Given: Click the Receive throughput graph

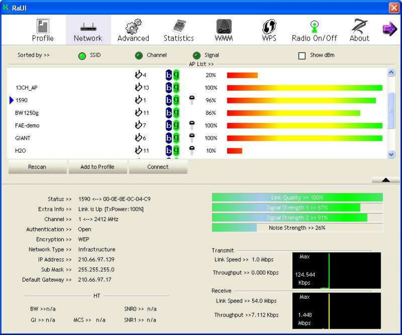Looking at the screenshot, I should pos(336,310).
